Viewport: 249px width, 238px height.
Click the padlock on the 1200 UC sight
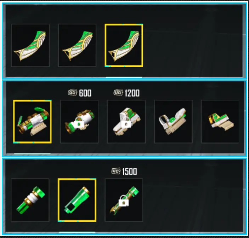126,122
